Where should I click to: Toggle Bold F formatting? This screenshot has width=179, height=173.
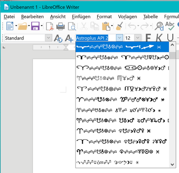[x=148, y=38]
